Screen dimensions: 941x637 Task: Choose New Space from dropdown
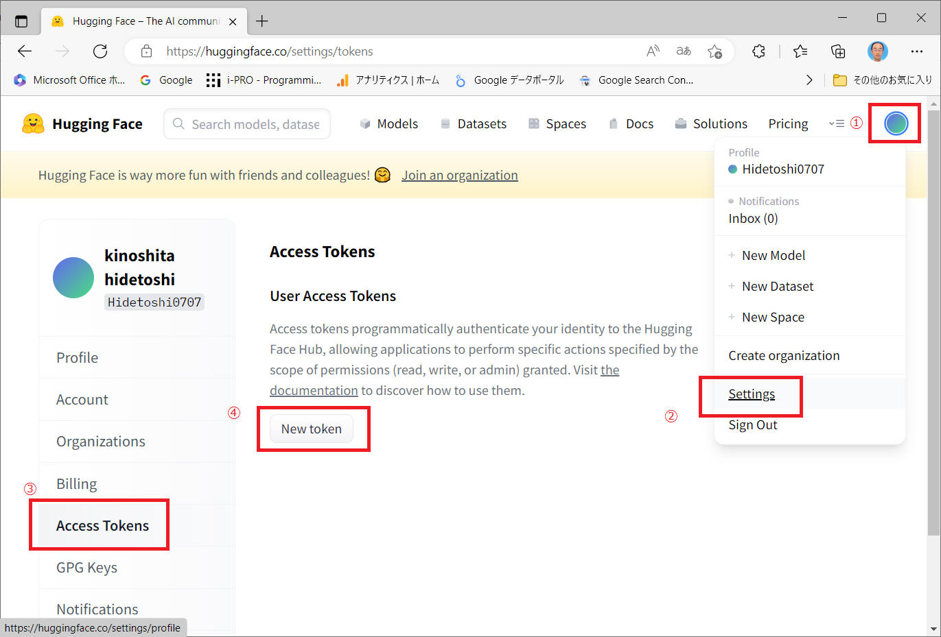tap(810, 317)
